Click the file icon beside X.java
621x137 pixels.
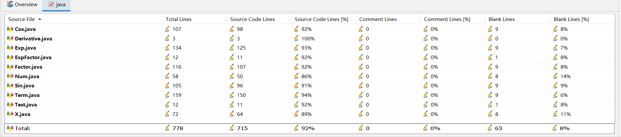[x=10, y=114]
